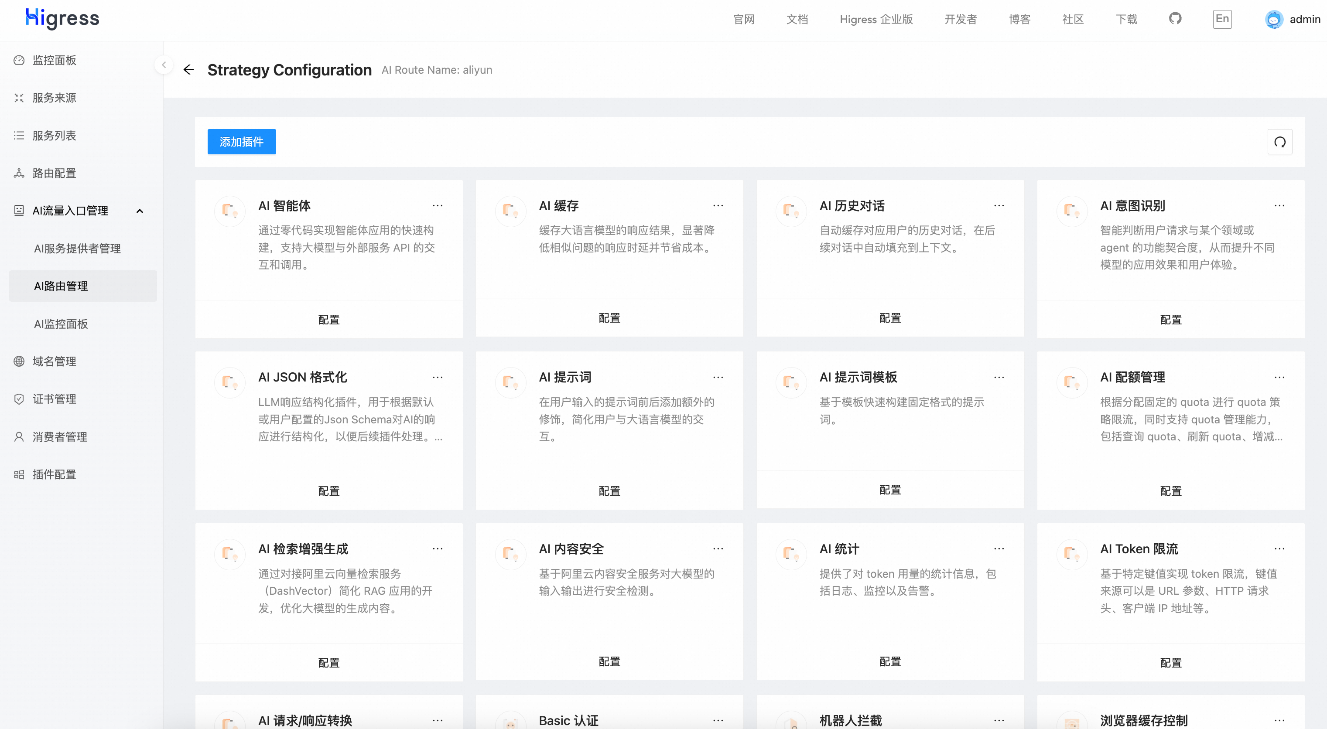Switch language using the En toggle
The image size is (1327, 729).
pos(1222,19)
